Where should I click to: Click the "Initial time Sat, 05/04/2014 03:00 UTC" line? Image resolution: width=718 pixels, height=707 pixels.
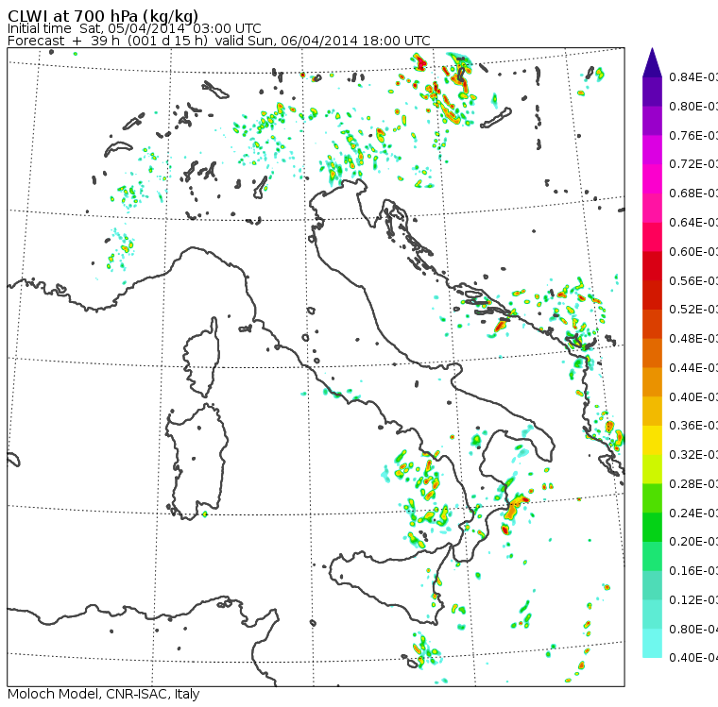point(134,28)
